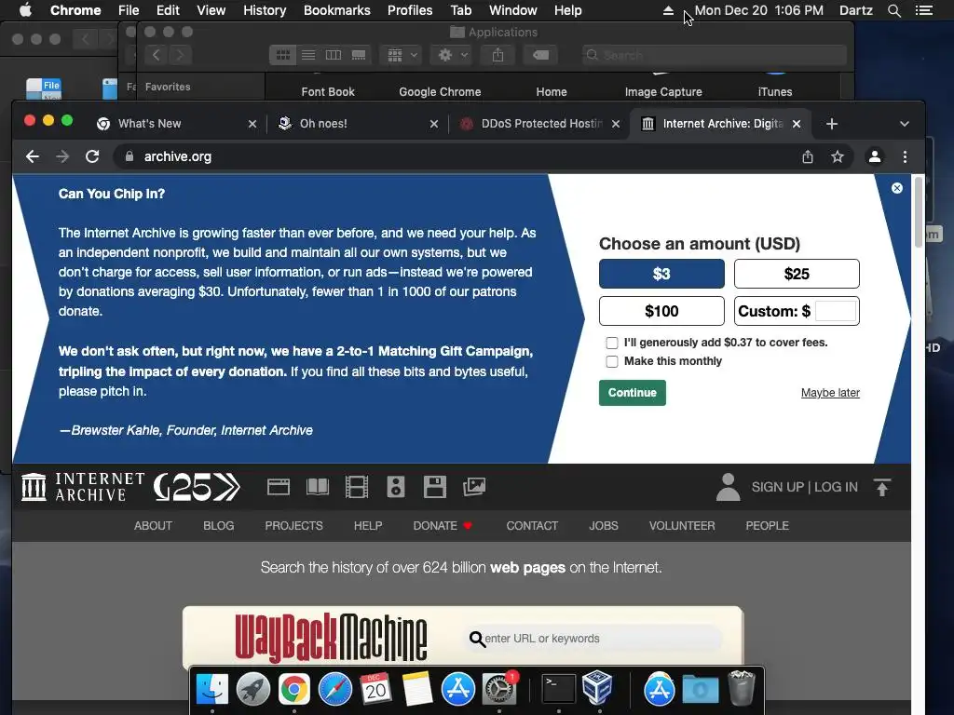Switch to the Oh noes! tab
Screen dimensions: 954x715
pyautogui.click(x=359, y=124)
